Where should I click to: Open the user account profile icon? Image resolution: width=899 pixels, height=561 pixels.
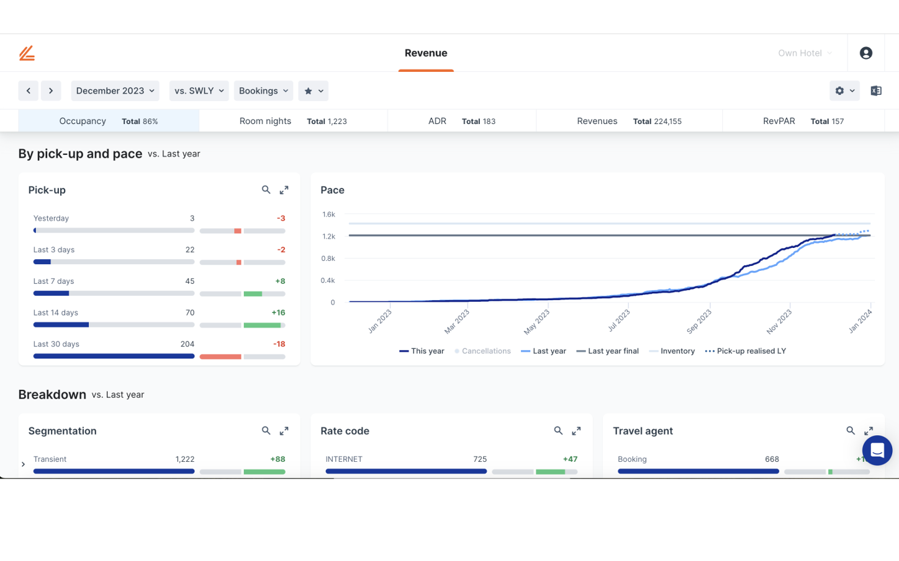click(x=865, y=53)
